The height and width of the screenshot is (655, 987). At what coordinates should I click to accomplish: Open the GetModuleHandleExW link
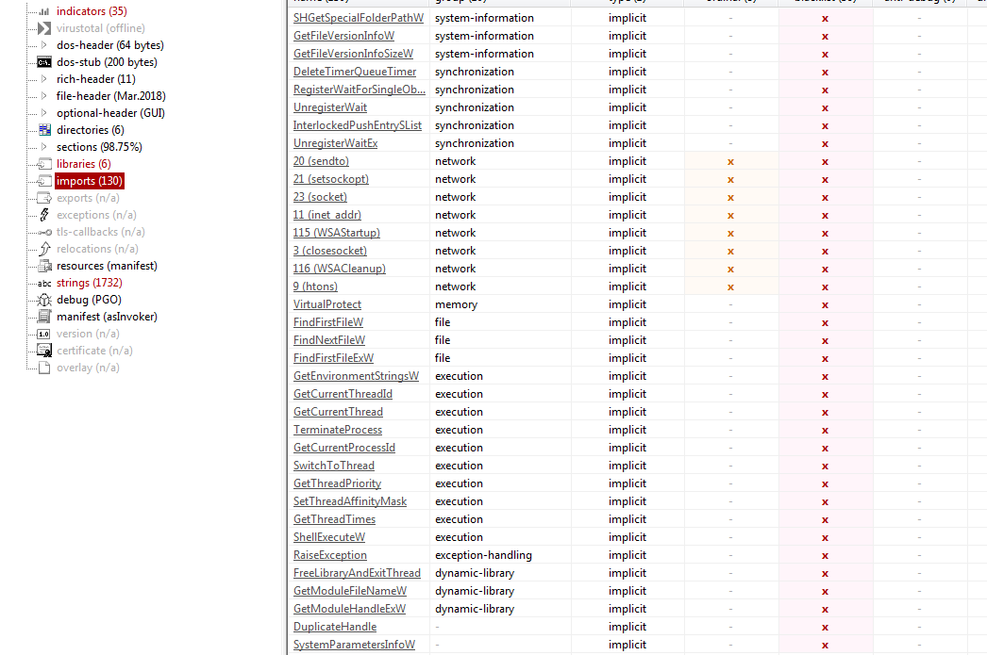(349, 609)
